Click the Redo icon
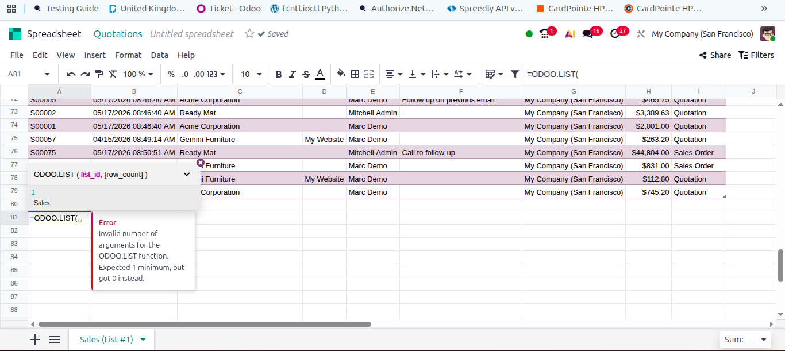The width and height of the screenshot is (785, 351). tap(85, 74)
